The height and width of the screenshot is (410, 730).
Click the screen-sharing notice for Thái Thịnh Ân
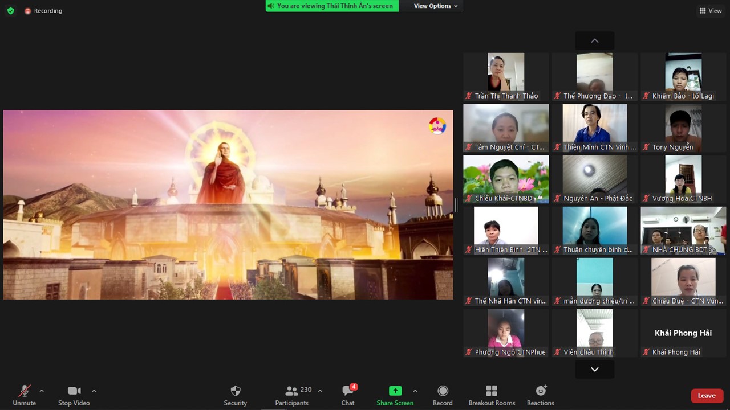tap(332, 6)
